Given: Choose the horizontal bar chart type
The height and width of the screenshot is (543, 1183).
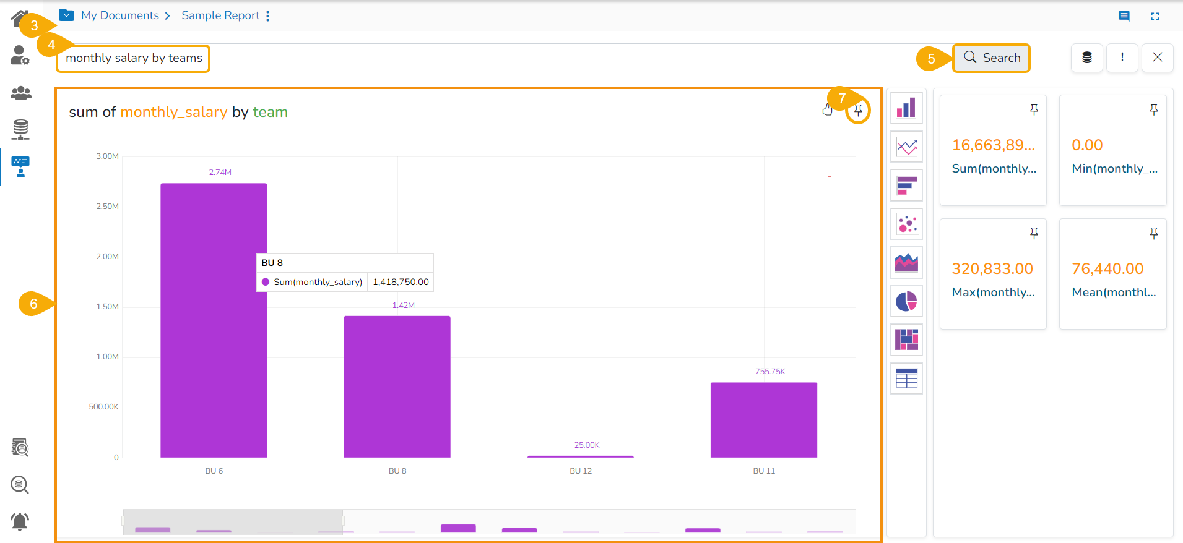Looking at the screenshot, I should point(906,186).
